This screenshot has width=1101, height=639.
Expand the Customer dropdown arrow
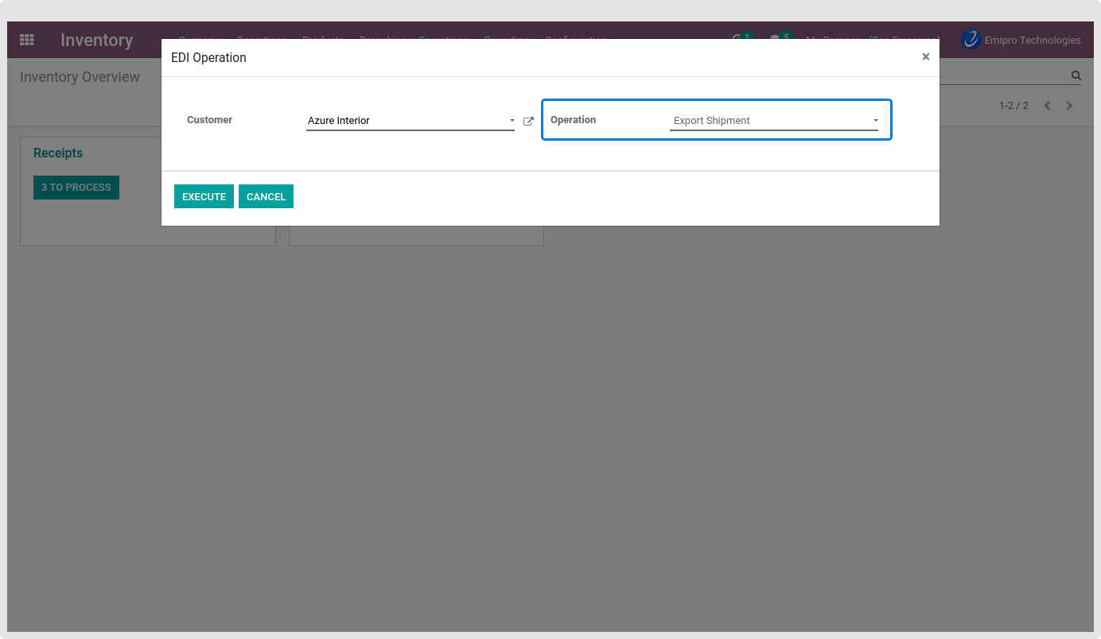click(x=512, y=121)
